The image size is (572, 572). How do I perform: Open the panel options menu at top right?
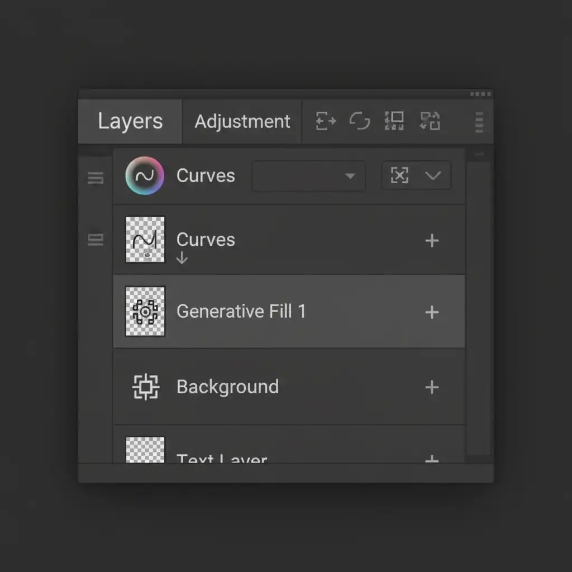[479, 122]
